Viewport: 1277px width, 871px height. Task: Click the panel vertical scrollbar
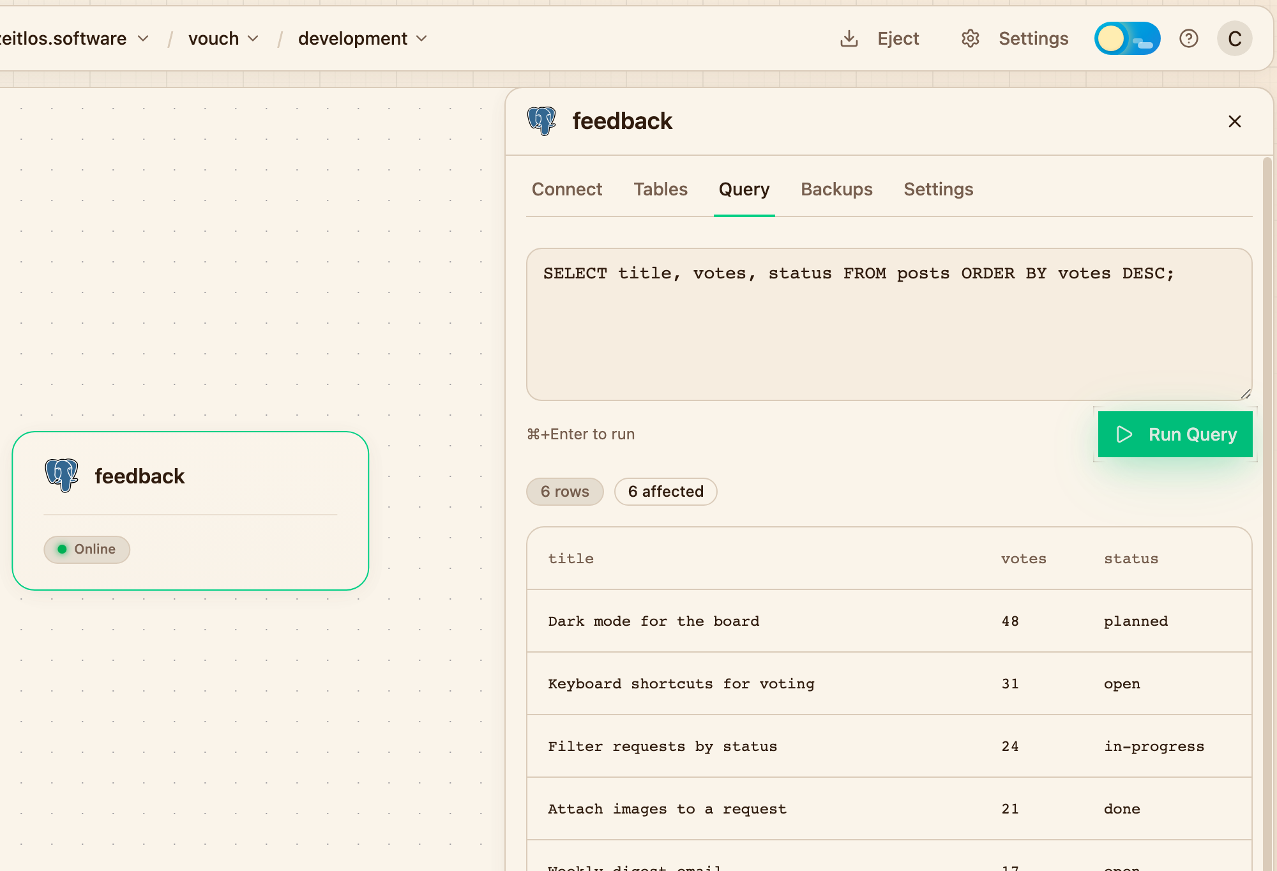pos(1267,513)
